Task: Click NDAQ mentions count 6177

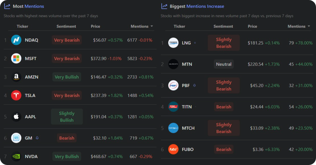Action: tap(132, 40)
